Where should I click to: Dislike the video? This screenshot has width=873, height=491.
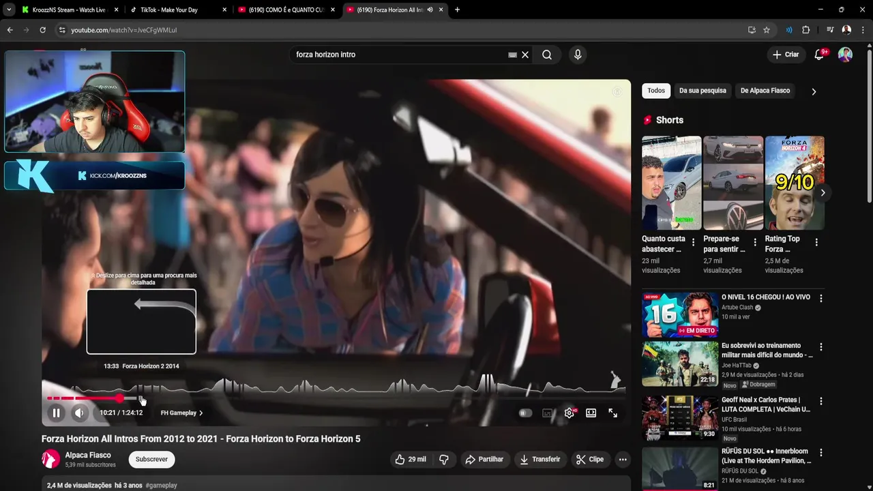tap(444, 460)
